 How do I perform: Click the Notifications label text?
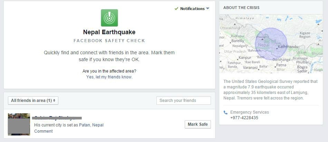192,9
